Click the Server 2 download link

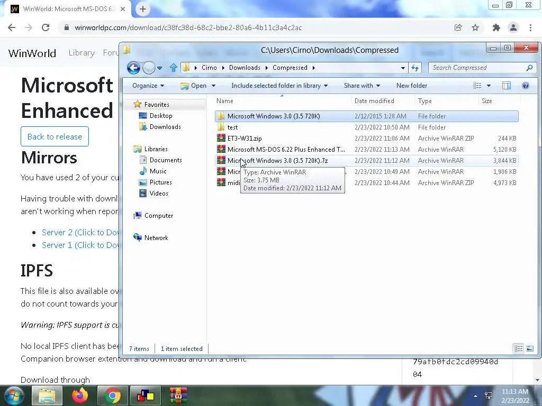[x=80, y=233]
